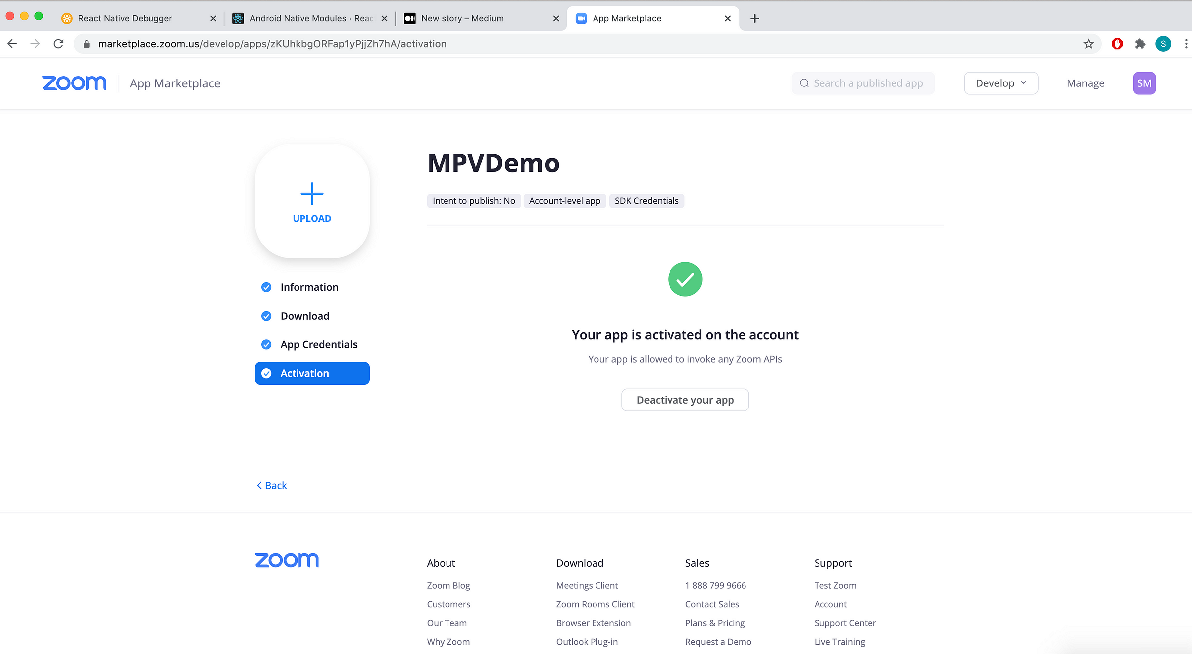Screen dimensions: 1192x654
Task: Select the Information step
Action: [309, 287]
